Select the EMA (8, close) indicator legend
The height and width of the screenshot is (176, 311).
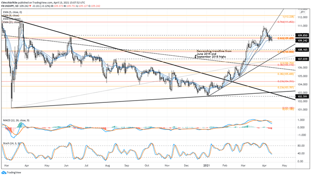pos(11,16)
